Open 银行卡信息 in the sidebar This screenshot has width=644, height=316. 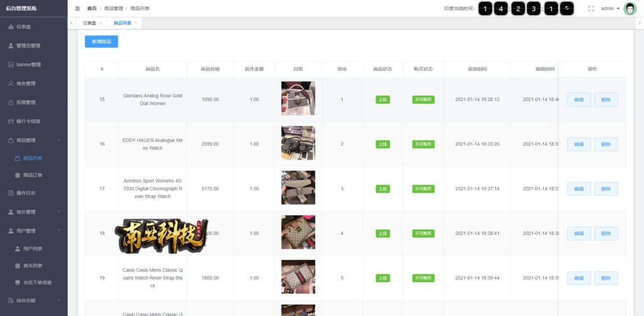[x=34, y=121]
